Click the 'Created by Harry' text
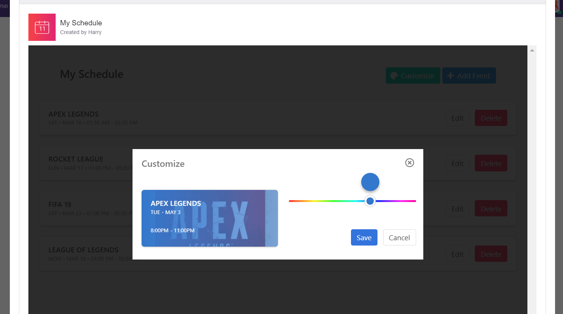This screenshot has height=314, width=563. click(81, 32)
